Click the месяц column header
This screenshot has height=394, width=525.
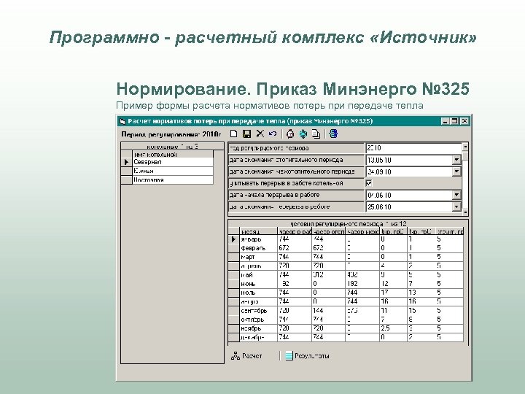pos(258,231)
